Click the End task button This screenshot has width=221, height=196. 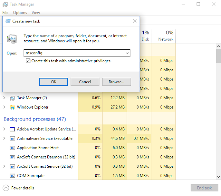(x=204, y=188)
